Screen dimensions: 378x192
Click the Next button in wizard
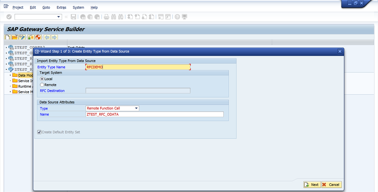[312, 185]
